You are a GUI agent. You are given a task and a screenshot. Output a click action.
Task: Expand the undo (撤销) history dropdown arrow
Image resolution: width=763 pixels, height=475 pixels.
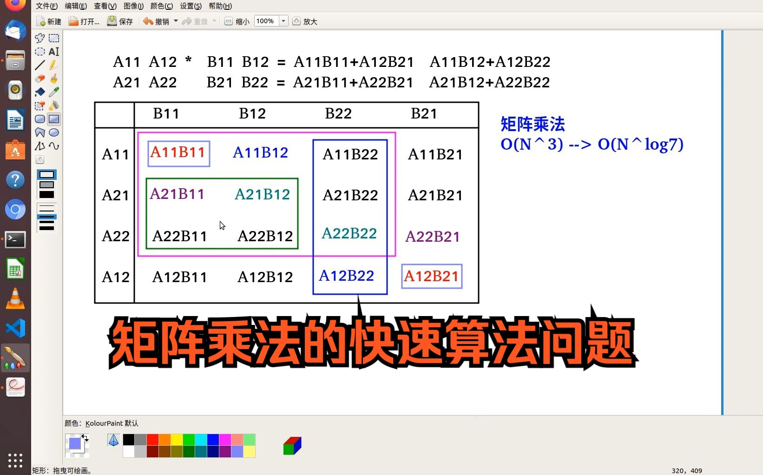[x=176, y=21]
